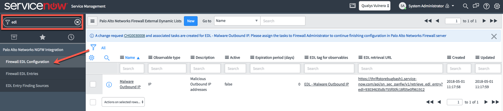This screenshot has width=503, height=111.
Task: Click the Observable type column search field
Action: click(167, 68)
